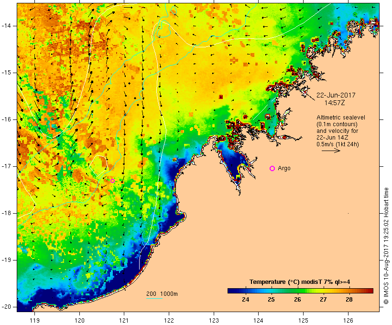Screen dimensions: 392x325
Task: Click the magenta Argo legend circle
Action: coord(272,169)
